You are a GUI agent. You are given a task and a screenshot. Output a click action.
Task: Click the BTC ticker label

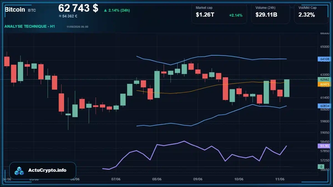pyautogui.click(x=32, y=10)
